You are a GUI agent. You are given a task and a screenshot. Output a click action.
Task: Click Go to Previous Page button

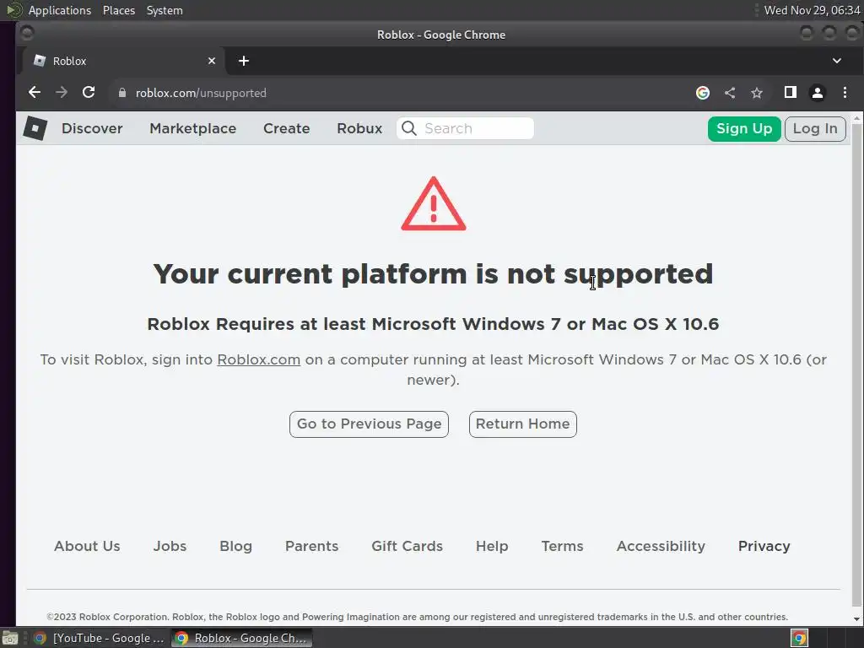click(370, 424)
